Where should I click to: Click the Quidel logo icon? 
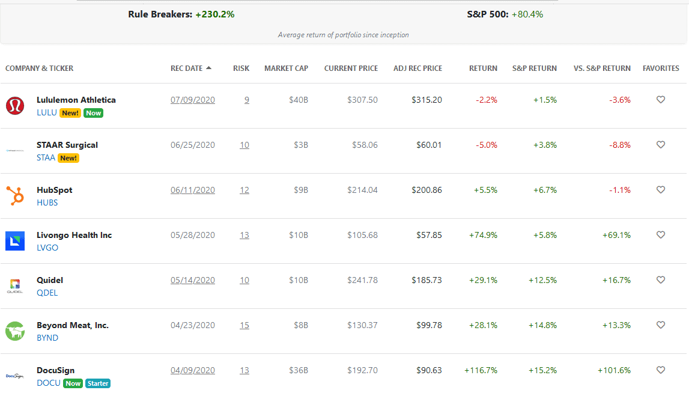15,286
